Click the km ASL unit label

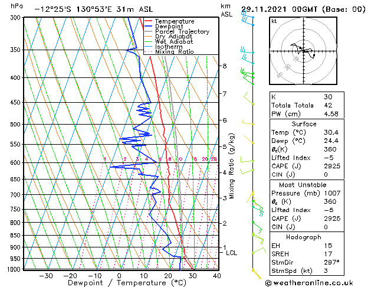pyautogui.click(x=226, y=10)
